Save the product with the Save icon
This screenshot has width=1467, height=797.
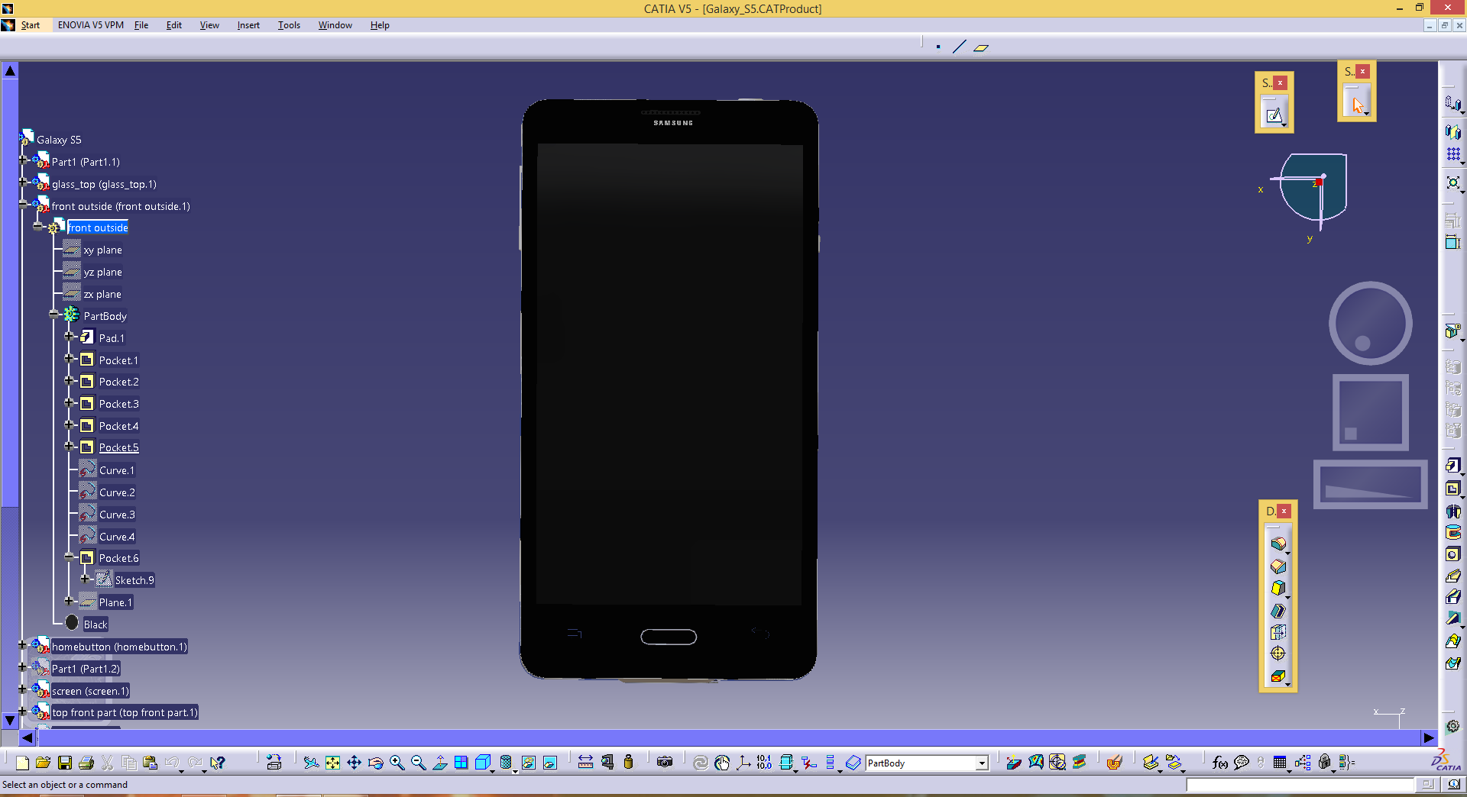click(65, 763)
